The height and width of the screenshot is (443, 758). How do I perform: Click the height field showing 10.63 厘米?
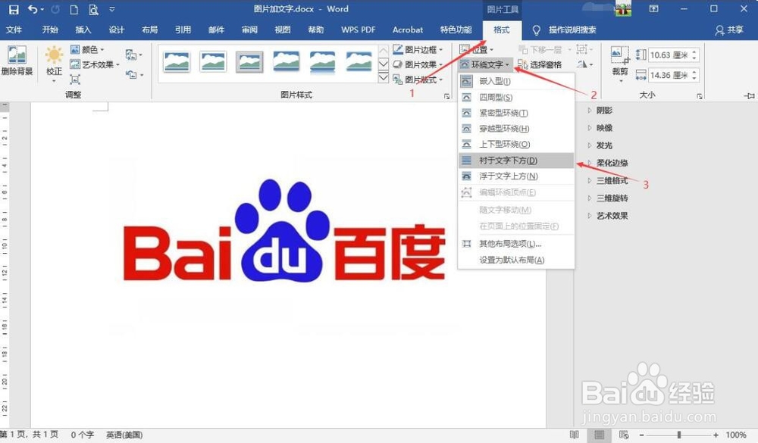click(x=669, y=55)
